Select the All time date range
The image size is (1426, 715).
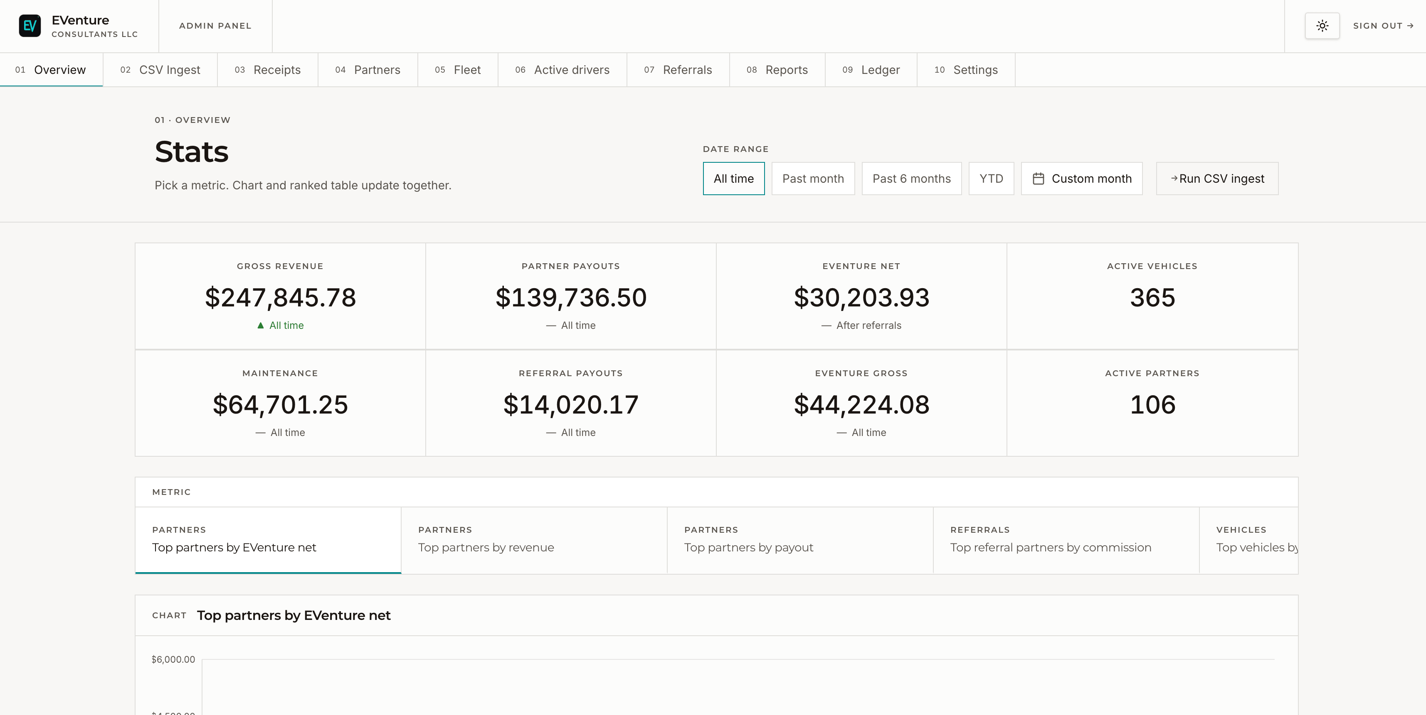(x=733, y=179)
